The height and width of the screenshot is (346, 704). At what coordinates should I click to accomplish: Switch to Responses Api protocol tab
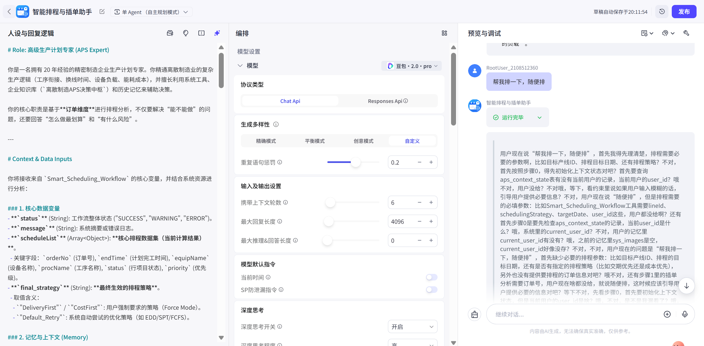pos(388,101)
